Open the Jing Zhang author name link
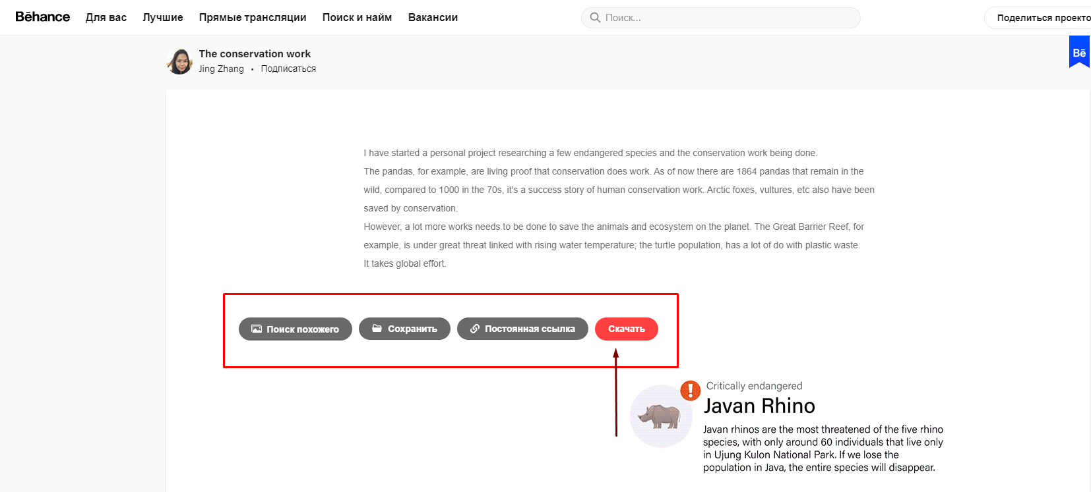The width and height of the screenshot is (1091, 492). point(222,68)
